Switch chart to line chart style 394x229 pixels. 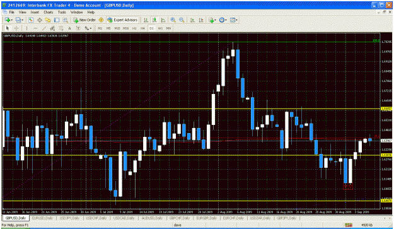coord(163,20)
